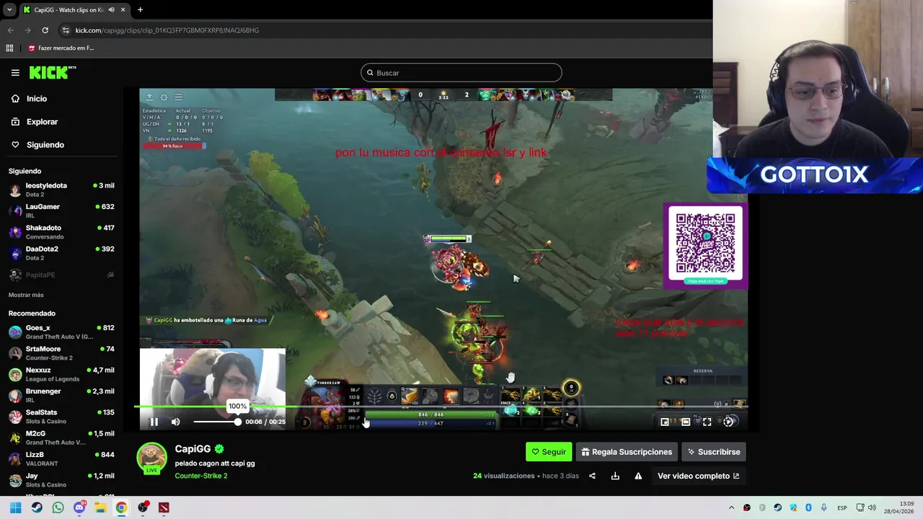Click the Bluetooth tray icon
923x519 pixels.
808,507
